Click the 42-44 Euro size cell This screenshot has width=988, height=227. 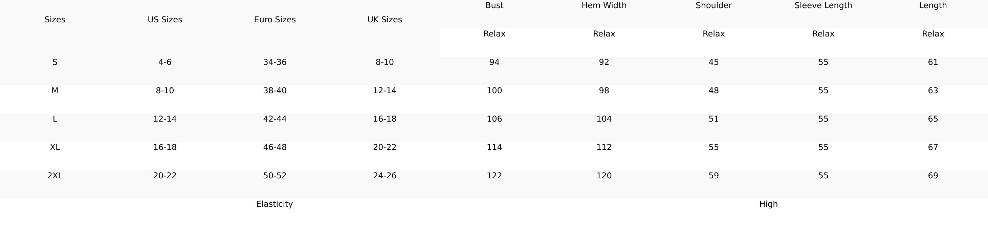pyautogui.click(x=275, y=119)
